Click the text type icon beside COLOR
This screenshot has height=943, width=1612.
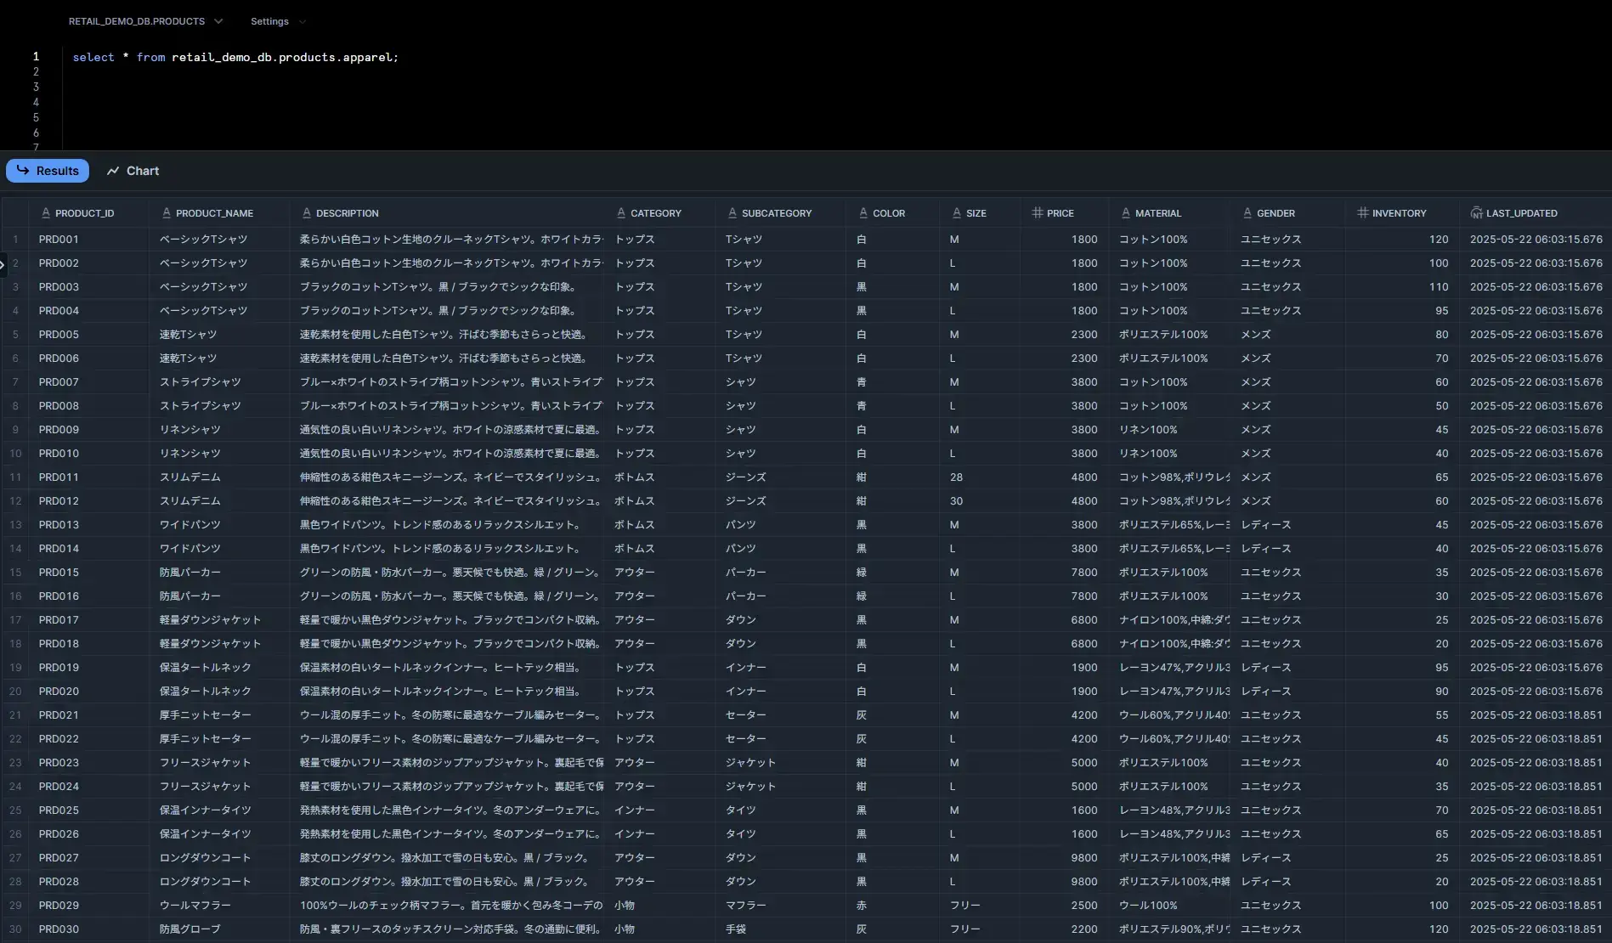863,213
